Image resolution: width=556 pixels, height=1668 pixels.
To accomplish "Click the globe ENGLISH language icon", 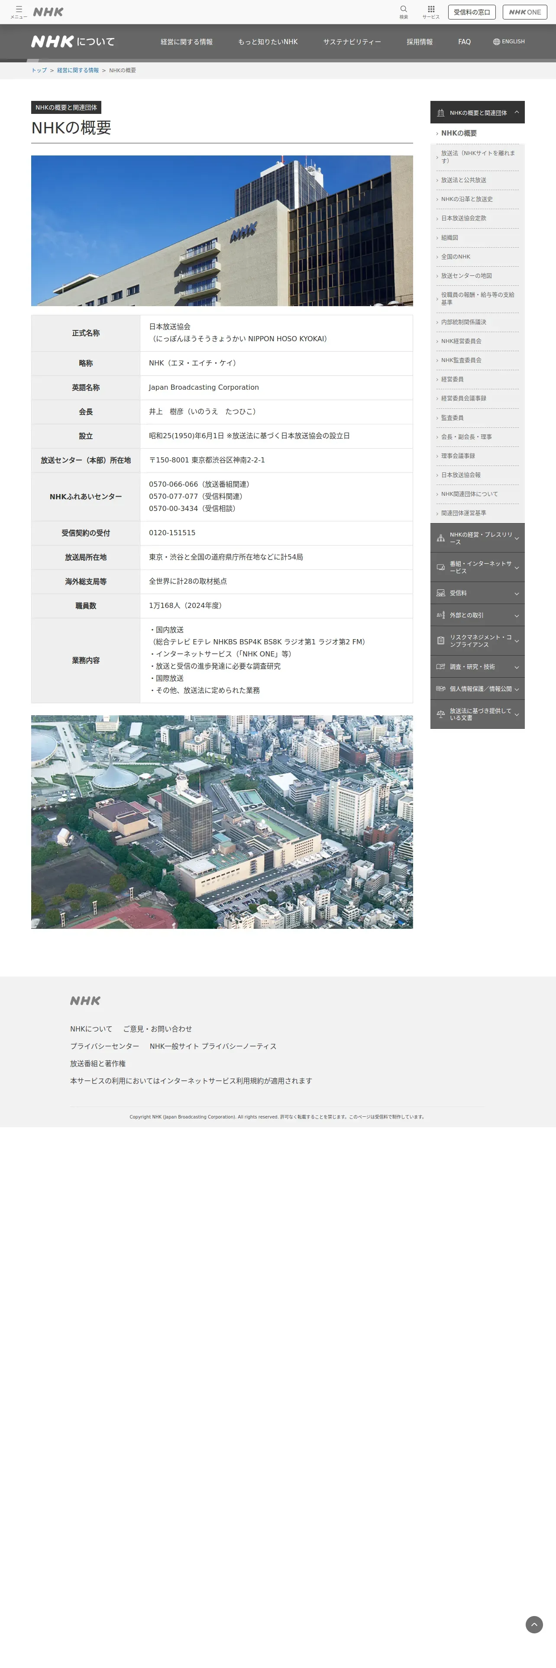I will point(496,42).
